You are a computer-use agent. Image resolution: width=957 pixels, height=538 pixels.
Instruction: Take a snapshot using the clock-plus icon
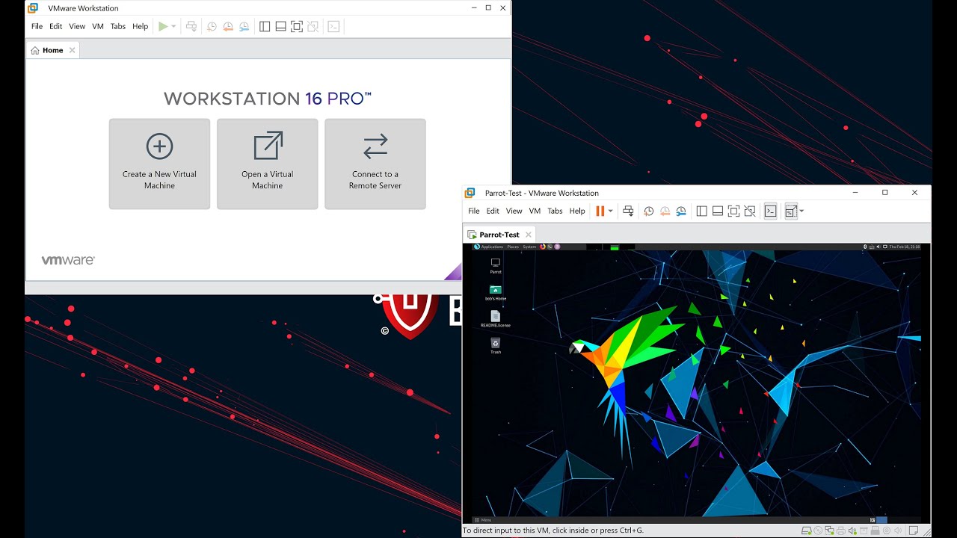click(648, 211)
